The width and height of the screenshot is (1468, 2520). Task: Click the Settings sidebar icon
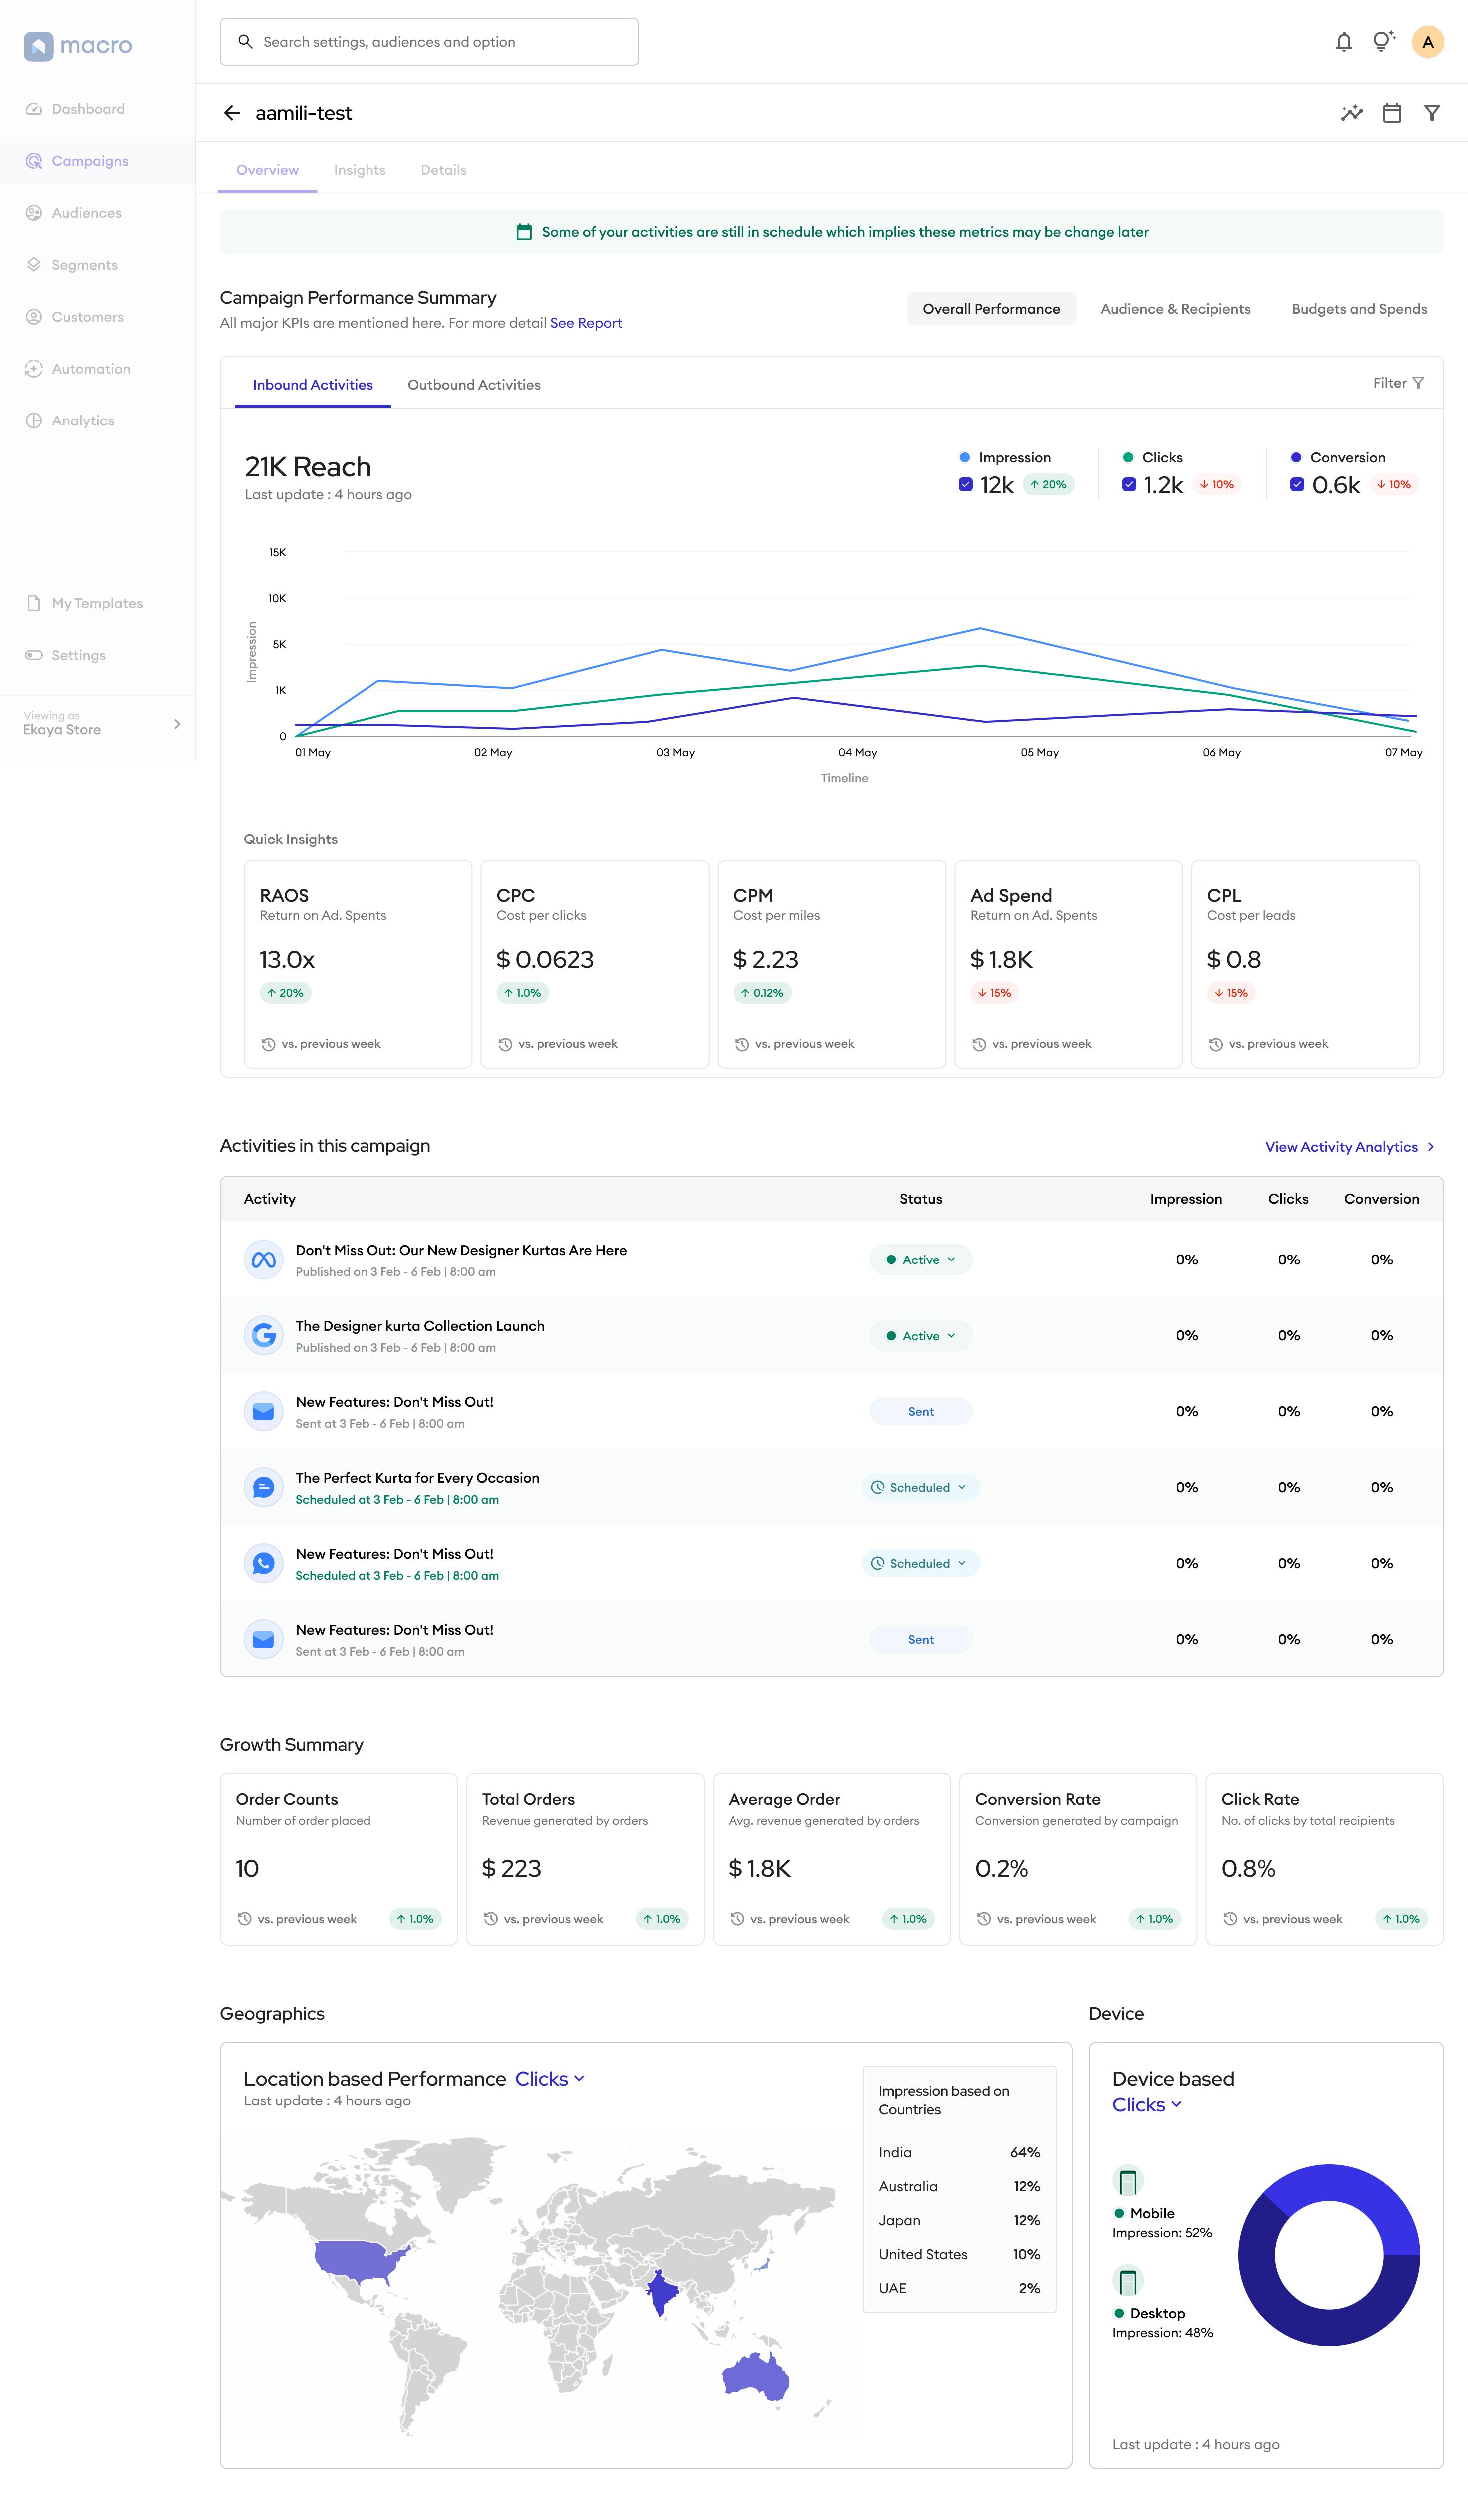(x=34, y=655)
